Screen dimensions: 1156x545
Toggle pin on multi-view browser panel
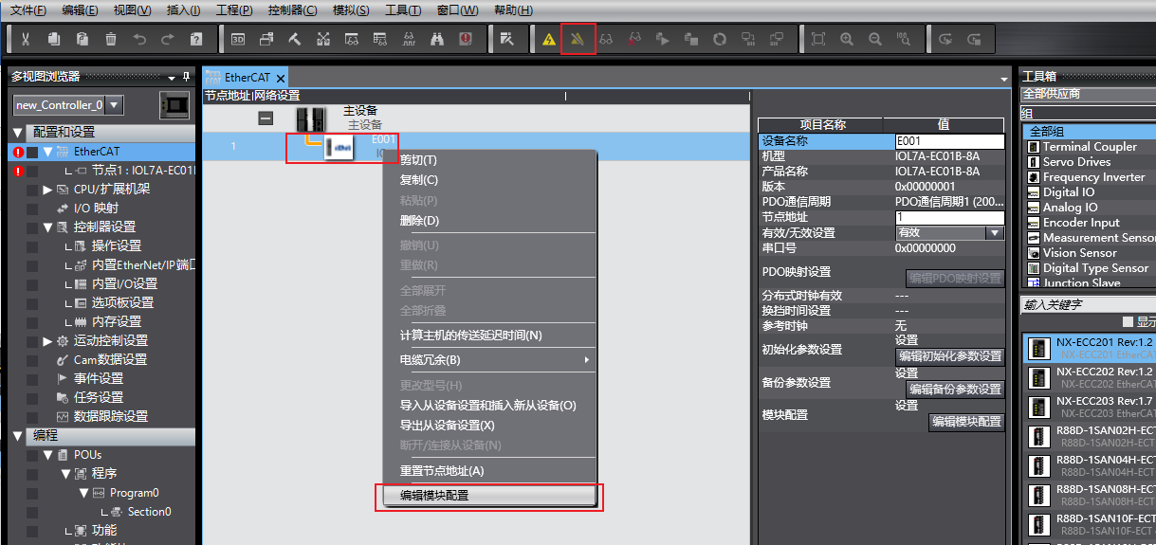pyautogui.click(x=186, y=76)
